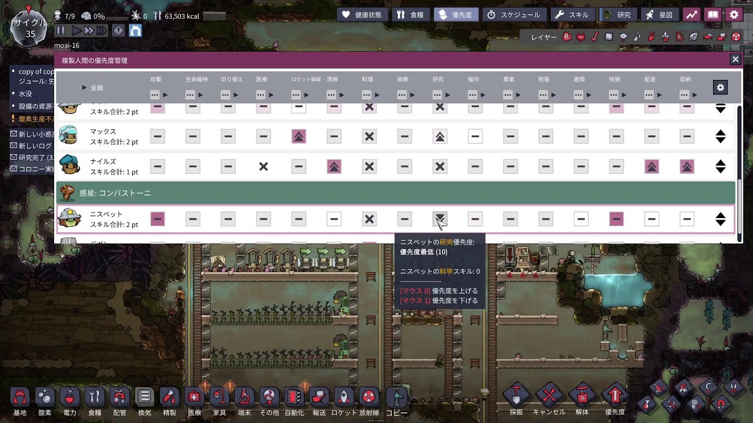The width and height of the screenshot is (753, 423).
Task: Open the 換気 (Ventilation) build category
Action: [144, 398]
